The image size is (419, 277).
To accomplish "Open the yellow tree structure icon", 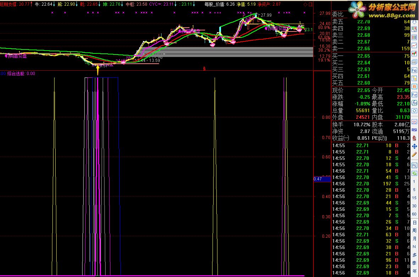I will tap(414, 79).
